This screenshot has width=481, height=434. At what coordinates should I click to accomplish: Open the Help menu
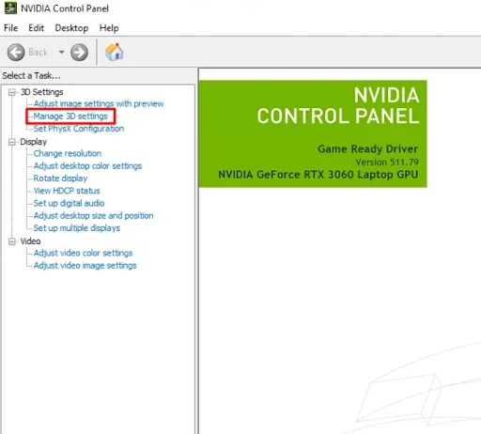coord(109,28)
